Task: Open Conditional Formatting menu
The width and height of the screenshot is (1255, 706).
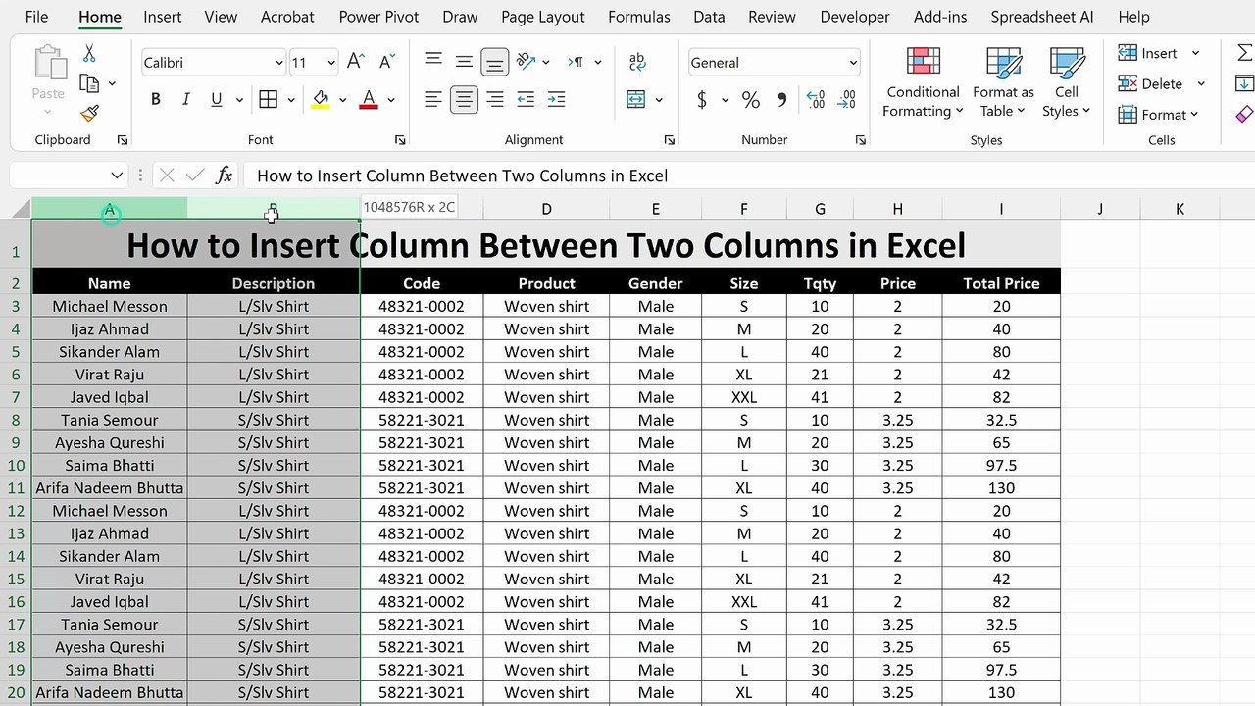Action: (x=923, y=82)
